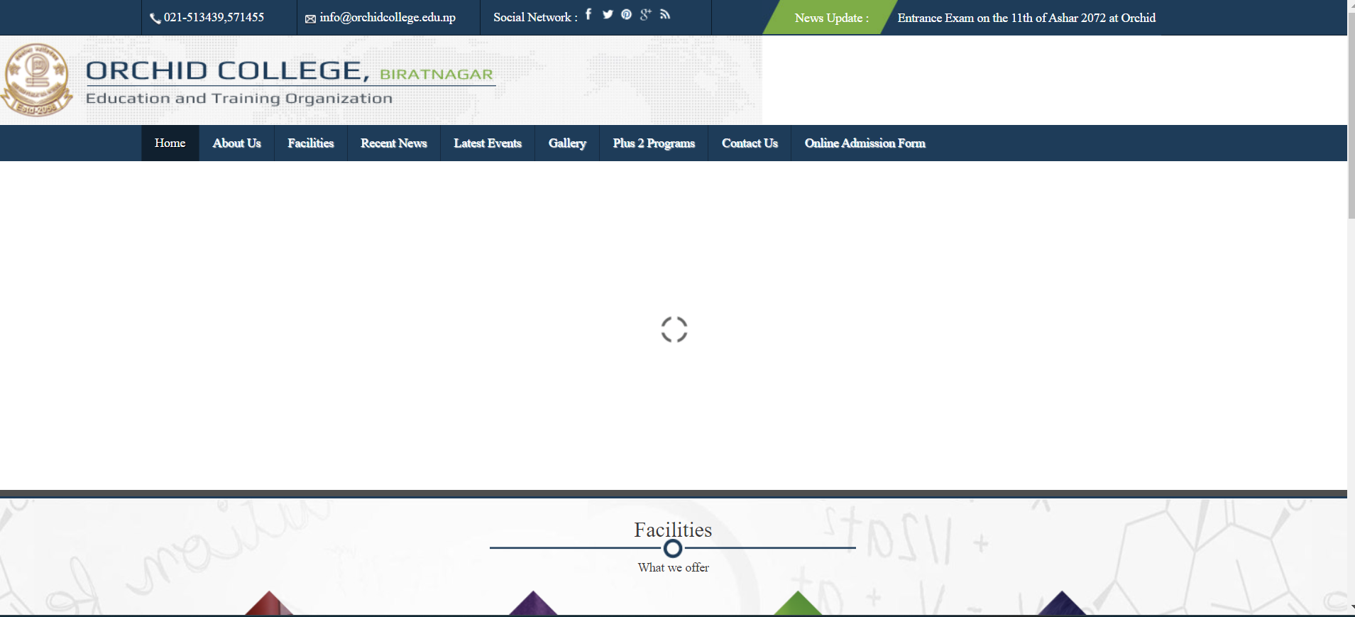Open the Pinterest icon in top bar
This screenshot has height=617, width=1355.
click(x=626, y=14)
